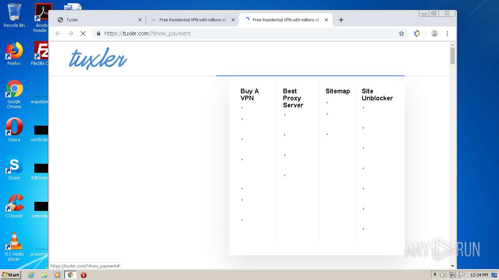This screenshot has width=499, height=280.
Task: Stop loading the page
Action: click(83, 33)
